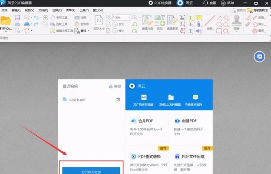Click the 缩小 zoom out button
This screenshot has height=174, width=271.
click(x=119, y=30)
